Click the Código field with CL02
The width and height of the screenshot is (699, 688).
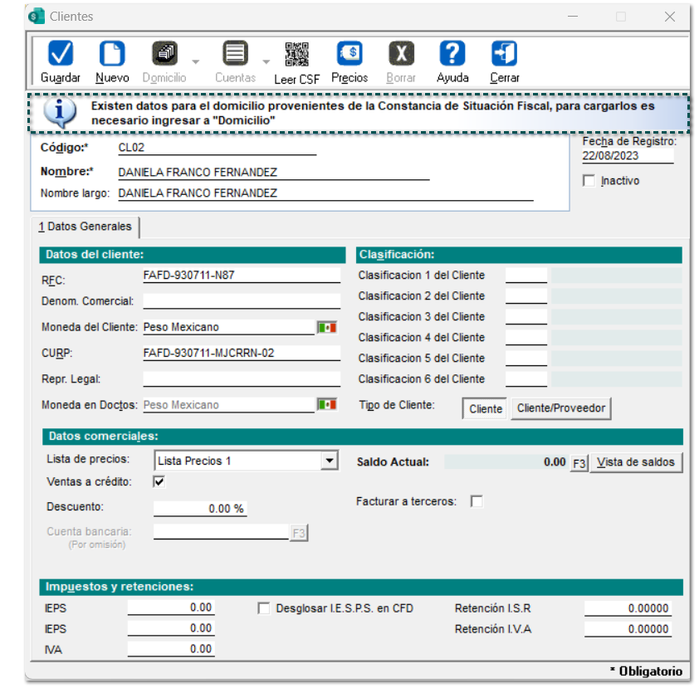tap(218, 148)
